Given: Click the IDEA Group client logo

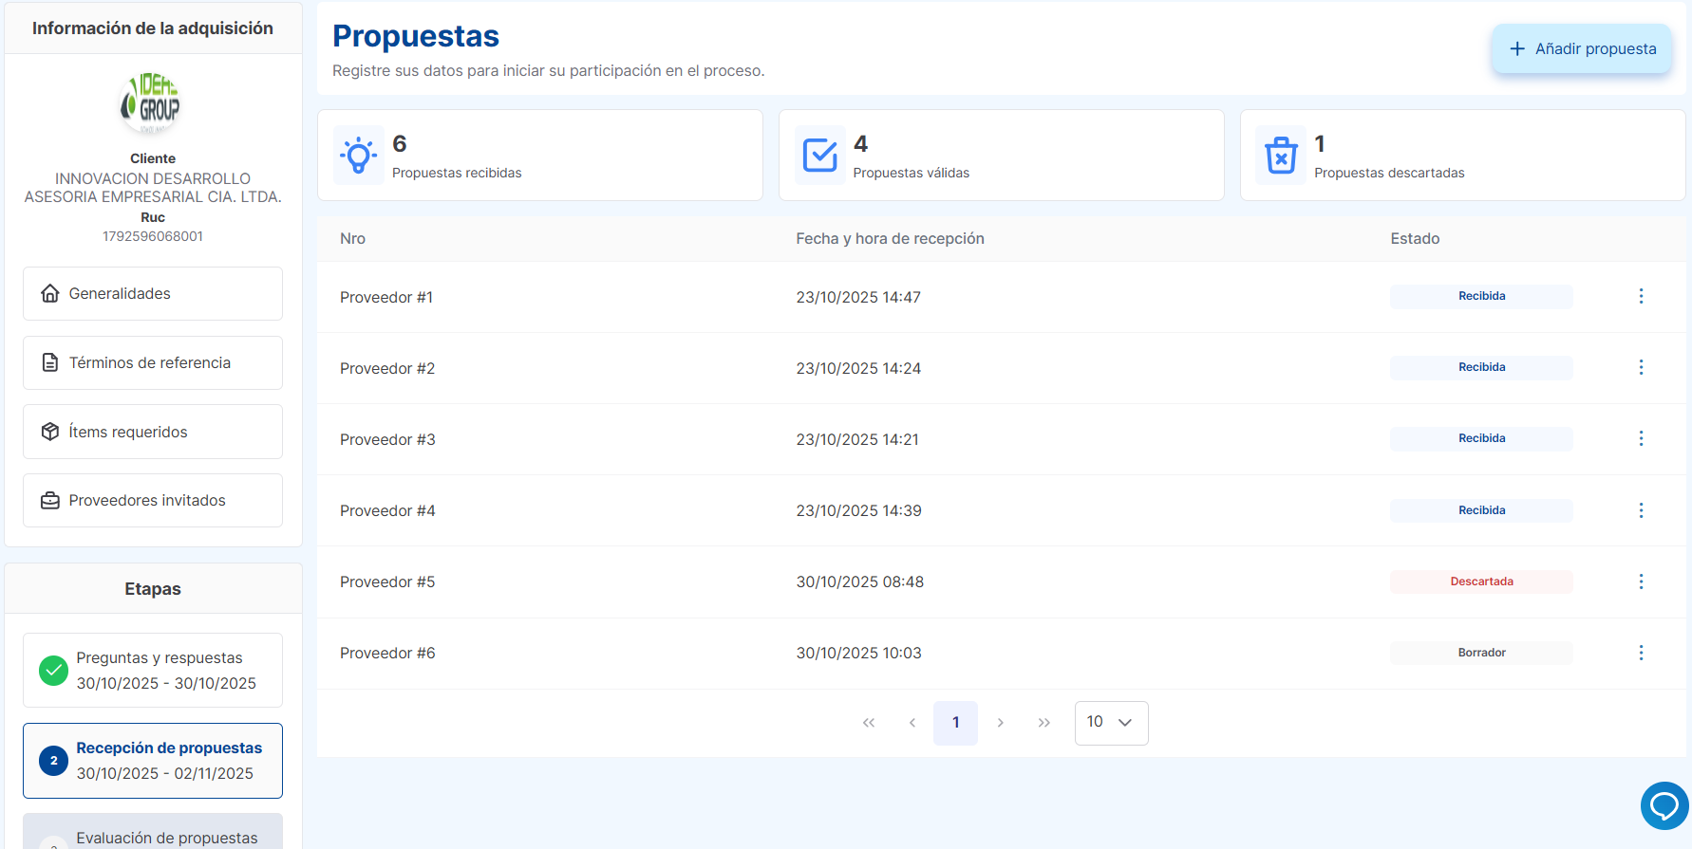Looking at the screenshot, I should tap(152, 103).
